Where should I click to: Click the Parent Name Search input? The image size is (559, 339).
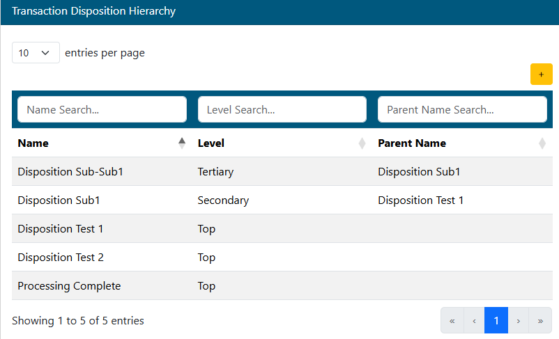[x=462, y=109]
